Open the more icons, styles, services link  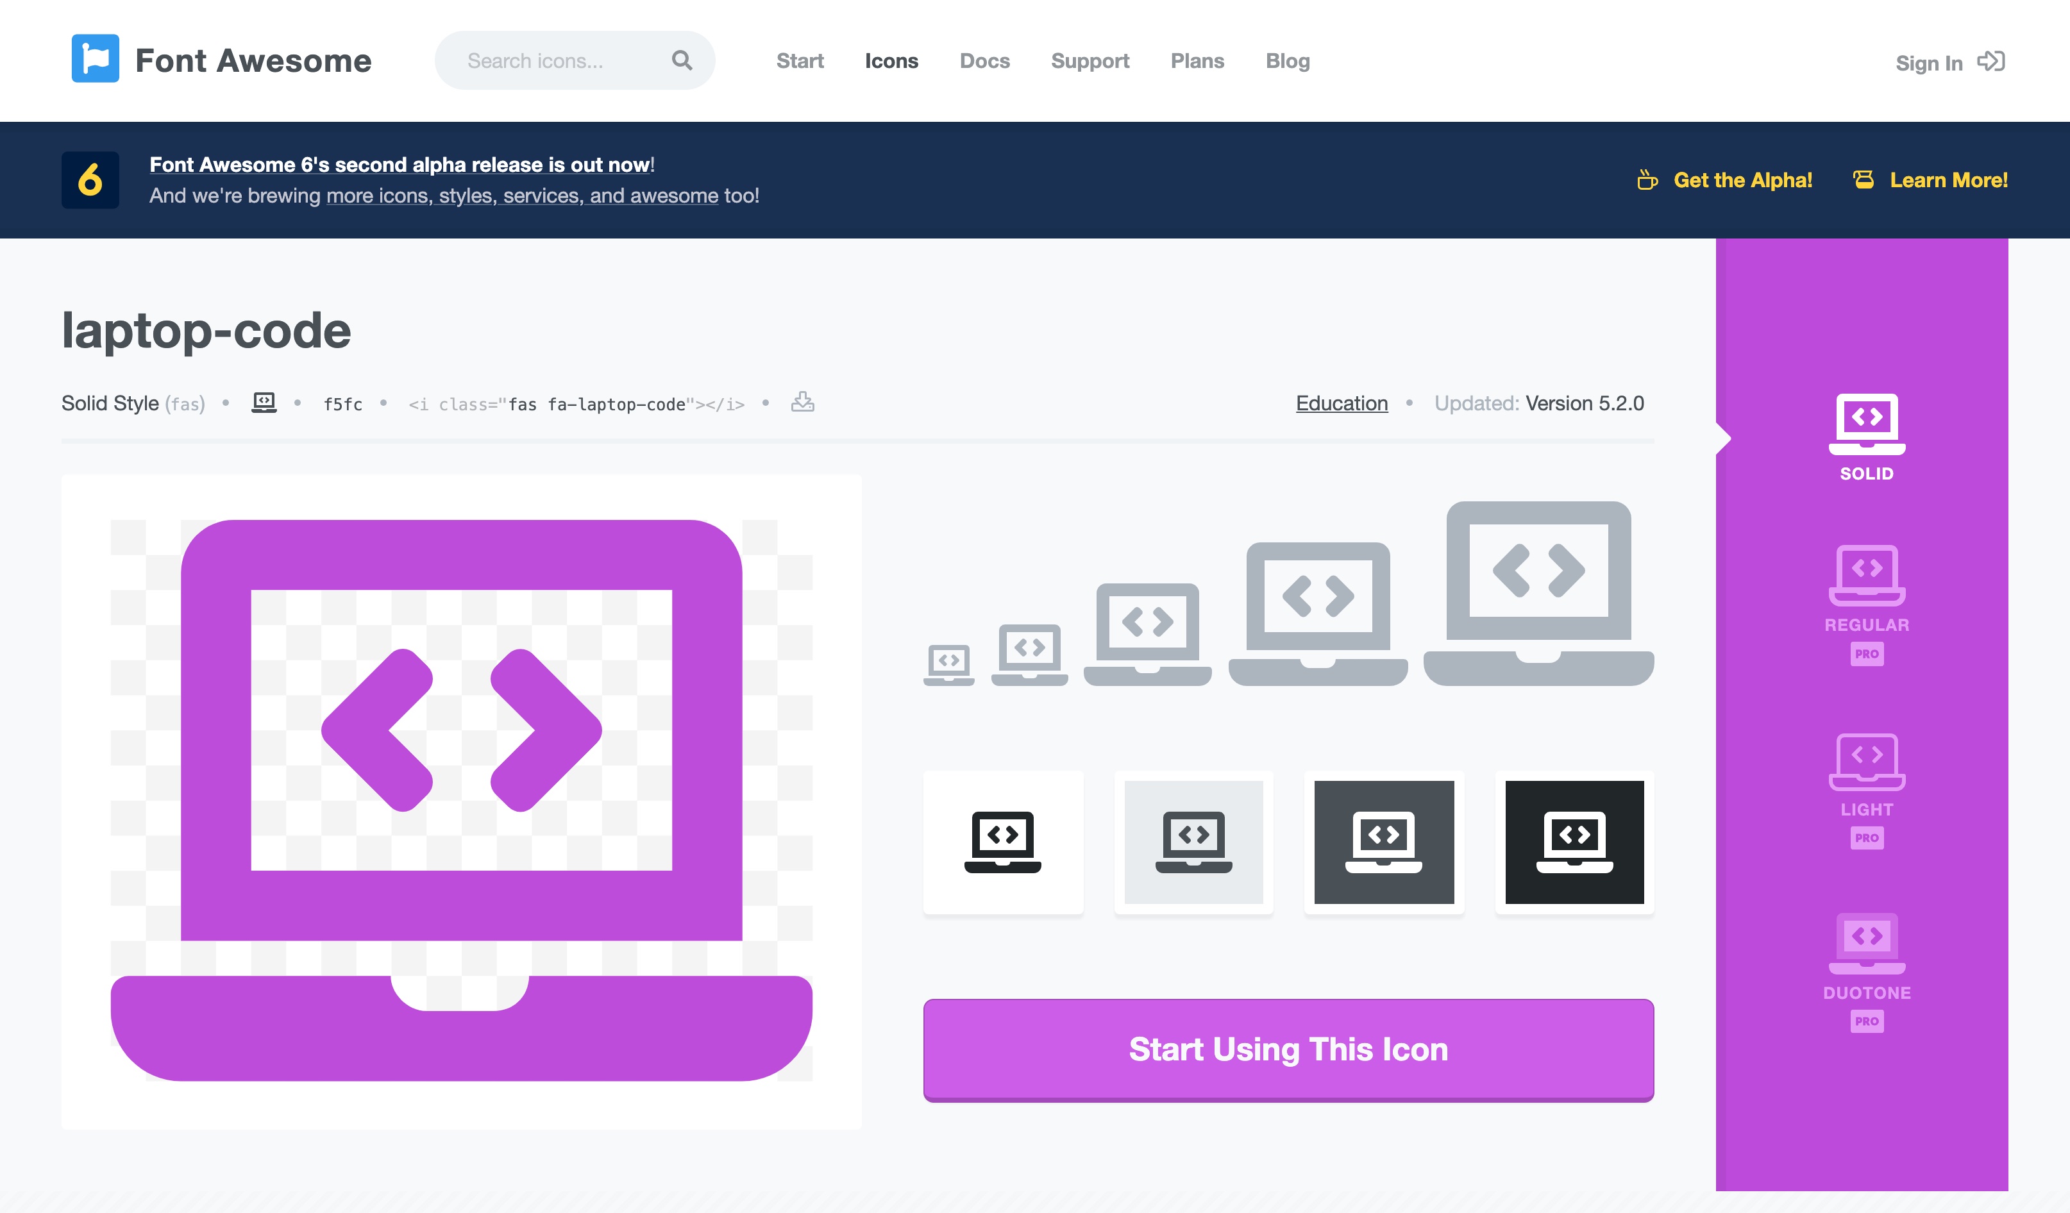[x=523, y=196]
